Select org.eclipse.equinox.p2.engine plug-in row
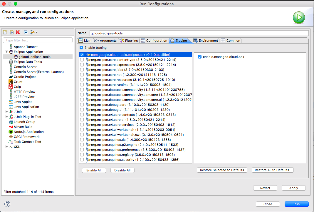The height and width of the screenshot is (212, 314). pos(135,145)
